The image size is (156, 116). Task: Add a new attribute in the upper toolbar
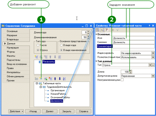(x=36, y=57)
